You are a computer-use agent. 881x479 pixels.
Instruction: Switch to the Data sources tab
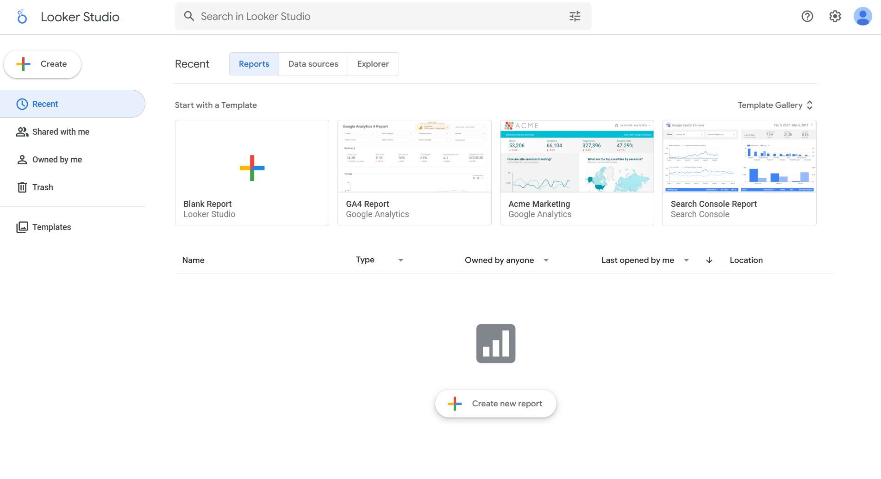coord(313,64)
